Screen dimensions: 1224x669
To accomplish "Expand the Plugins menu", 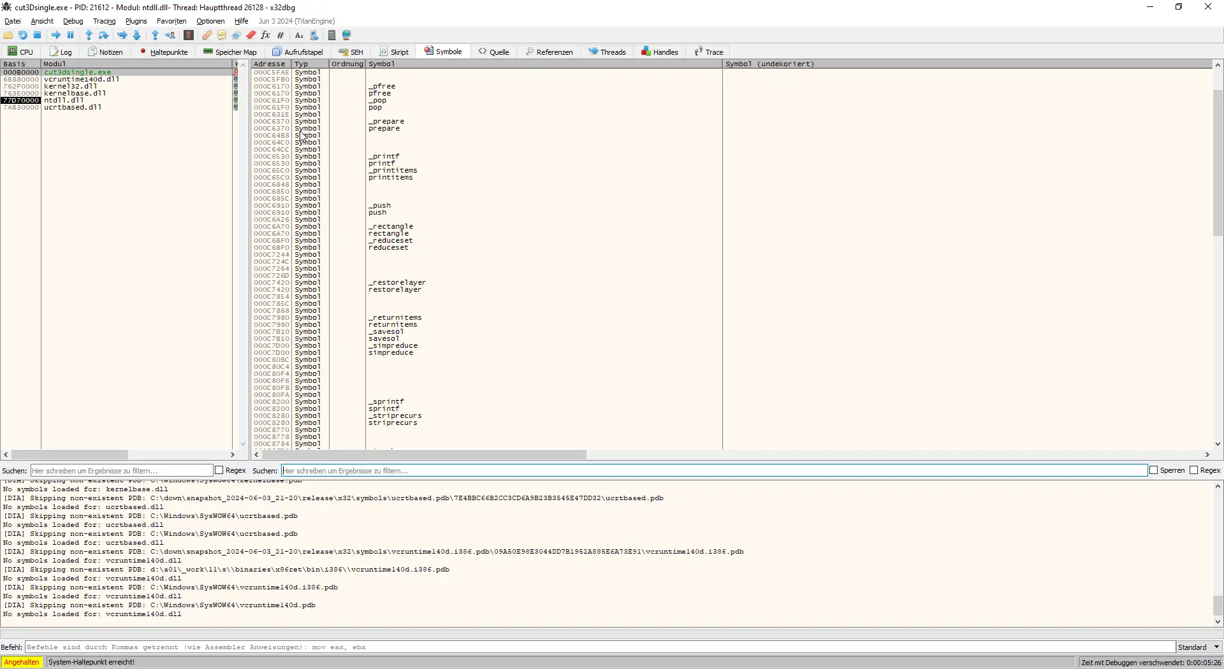I will point(136,21).
